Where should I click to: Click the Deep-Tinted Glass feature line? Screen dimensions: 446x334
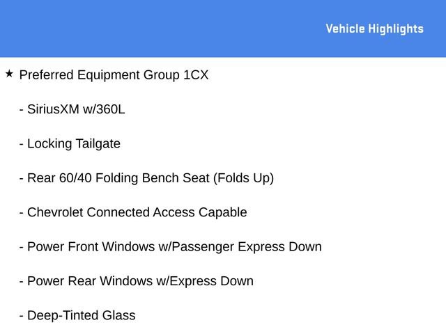coord(77,316)
